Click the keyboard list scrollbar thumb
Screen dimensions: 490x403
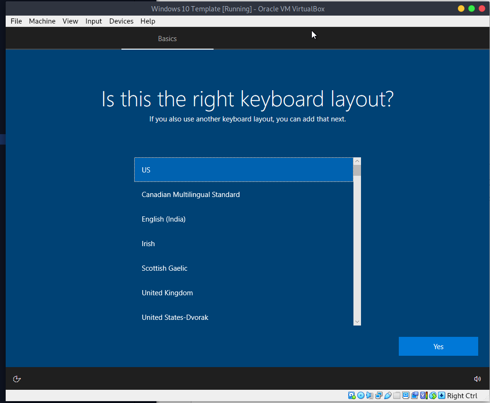click(357, 170)
